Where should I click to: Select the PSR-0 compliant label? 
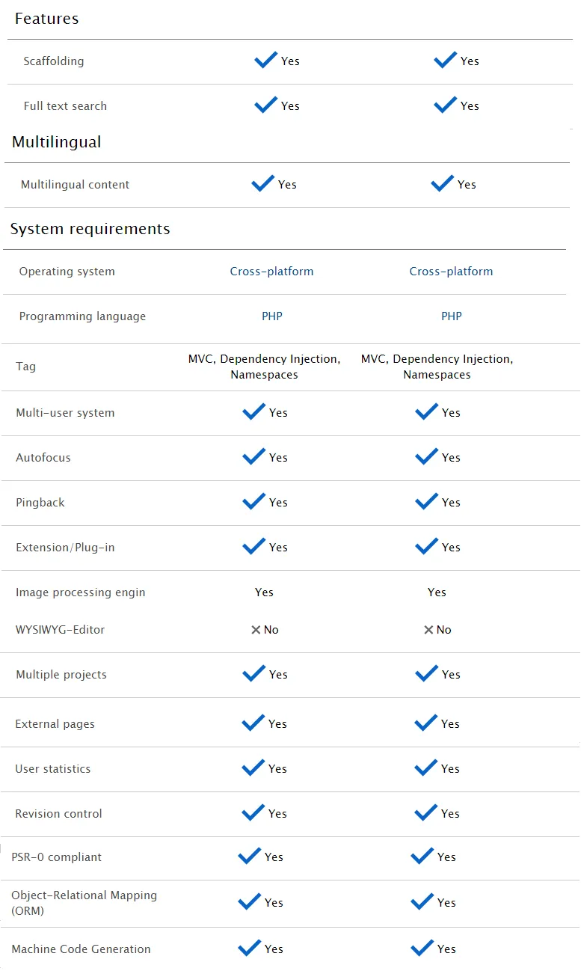(56, 857)
